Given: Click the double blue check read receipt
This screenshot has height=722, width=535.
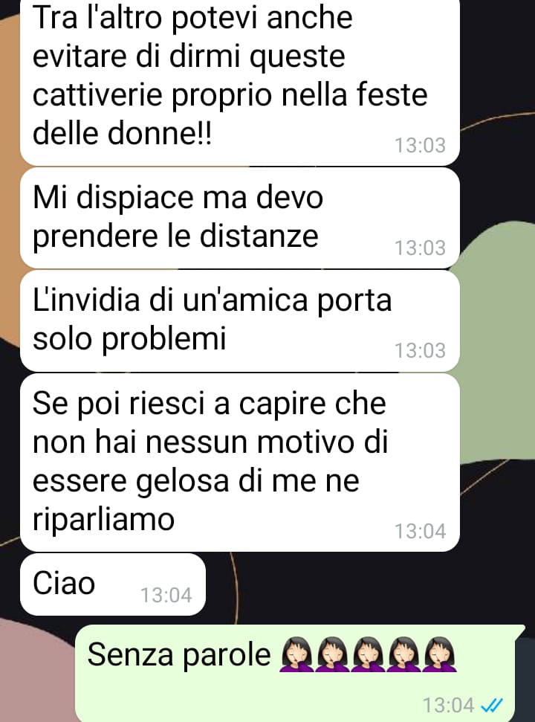Looking at the screenshot, I should pyautogui.click(x=491, y=705).
